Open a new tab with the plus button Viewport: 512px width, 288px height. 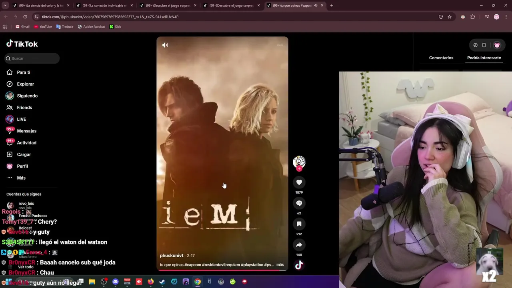tap(332, 6)
